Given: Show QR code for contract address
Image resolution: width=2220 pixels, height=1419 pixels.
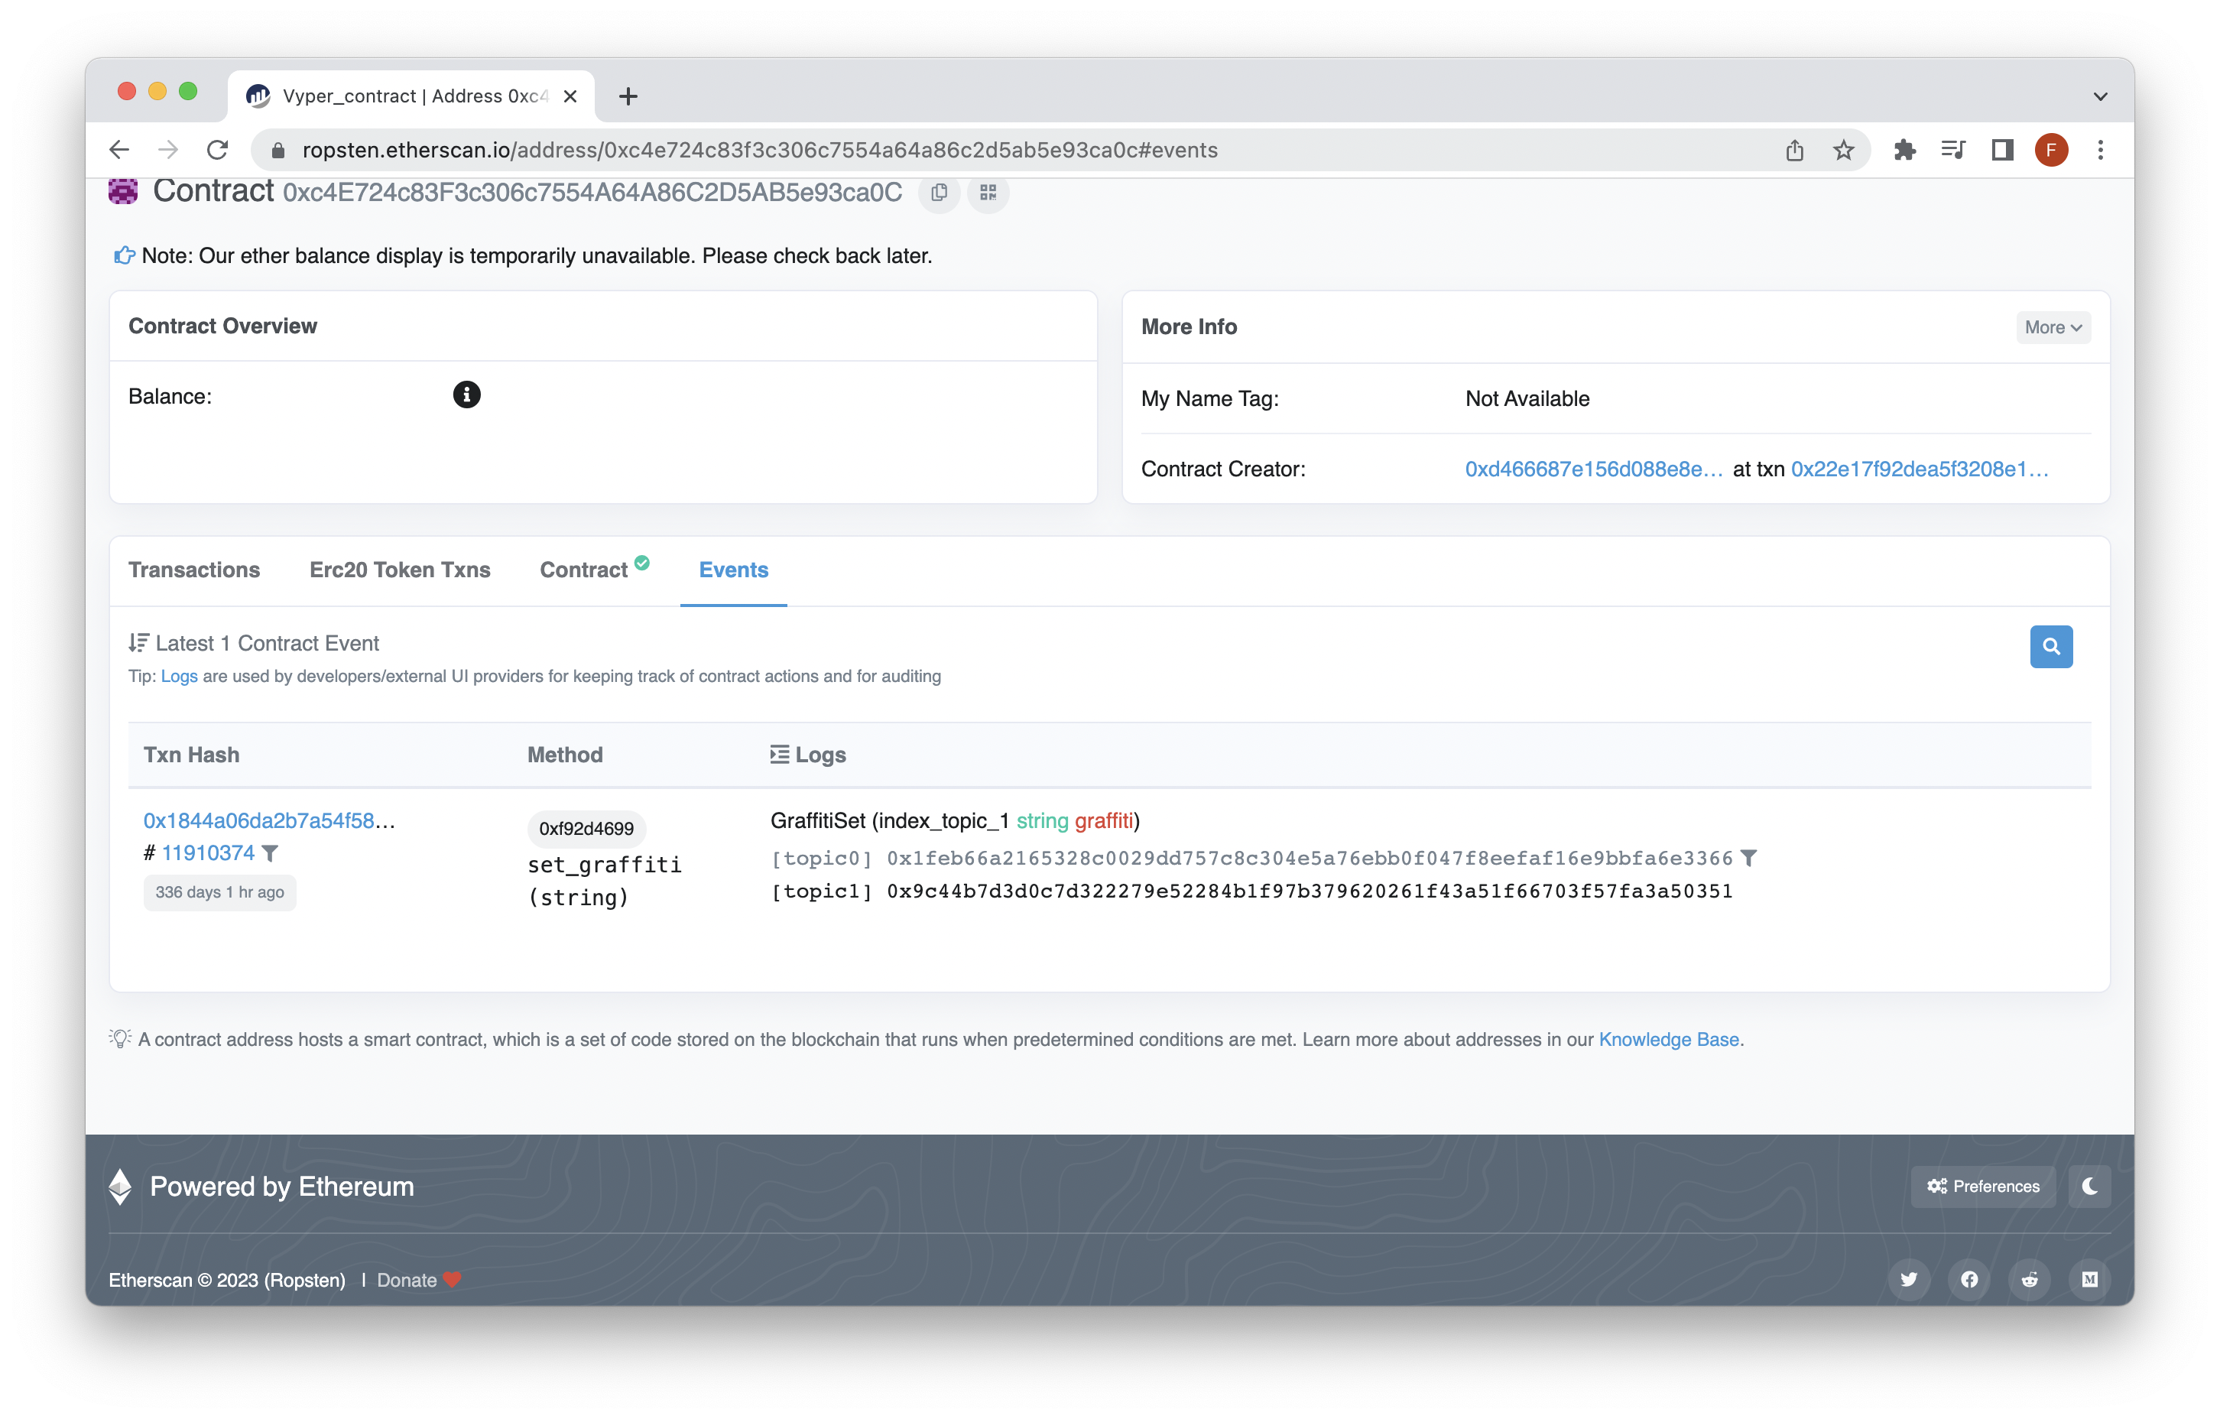Looking at the screenshot, I should tap(988, 192).
